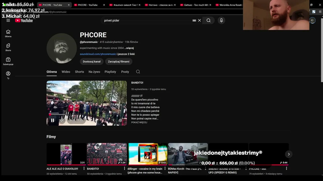Open the featured video's three-dot menu
Image resolution: width=323 pixels, height=181 pixels.
point(121,85)
